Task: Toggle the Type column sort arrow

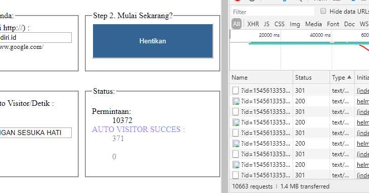Action: [x=349, y=77]
